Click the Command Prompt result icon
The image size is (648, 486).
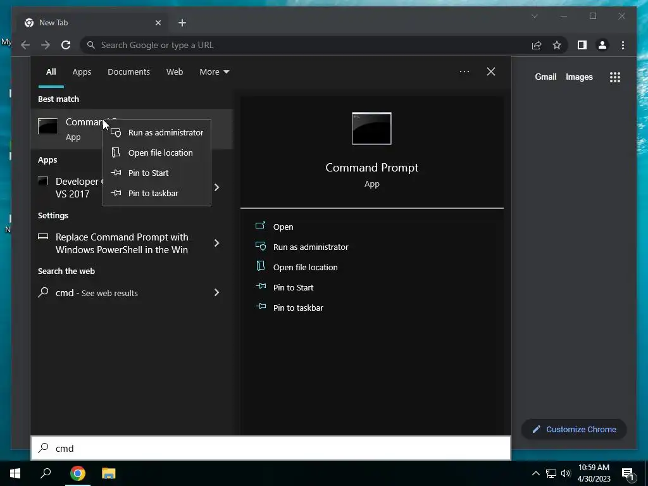pyautogui.click(x=47, y=127)
